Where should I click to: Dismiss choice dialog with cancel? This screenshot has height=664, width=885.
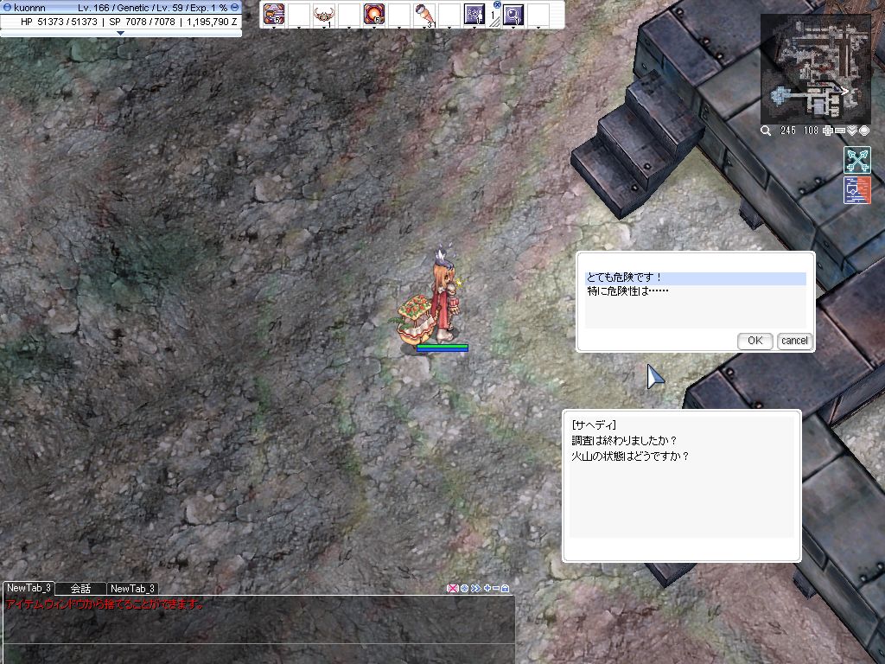point(795,341)
